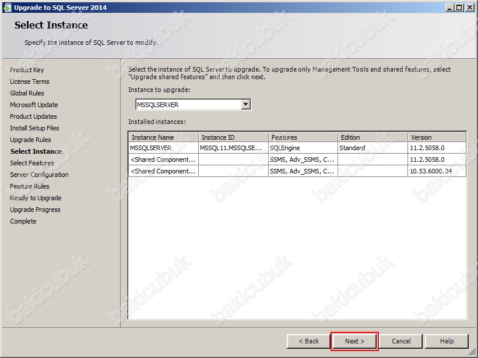Sort by the Instance Name column header
478x358 pixels.
coord(164,137)
